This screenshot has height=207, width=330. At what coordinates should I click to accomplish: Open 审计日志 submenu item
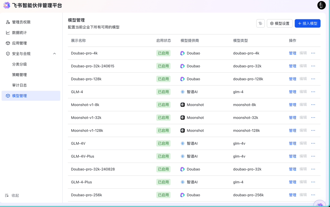[20, 85]
